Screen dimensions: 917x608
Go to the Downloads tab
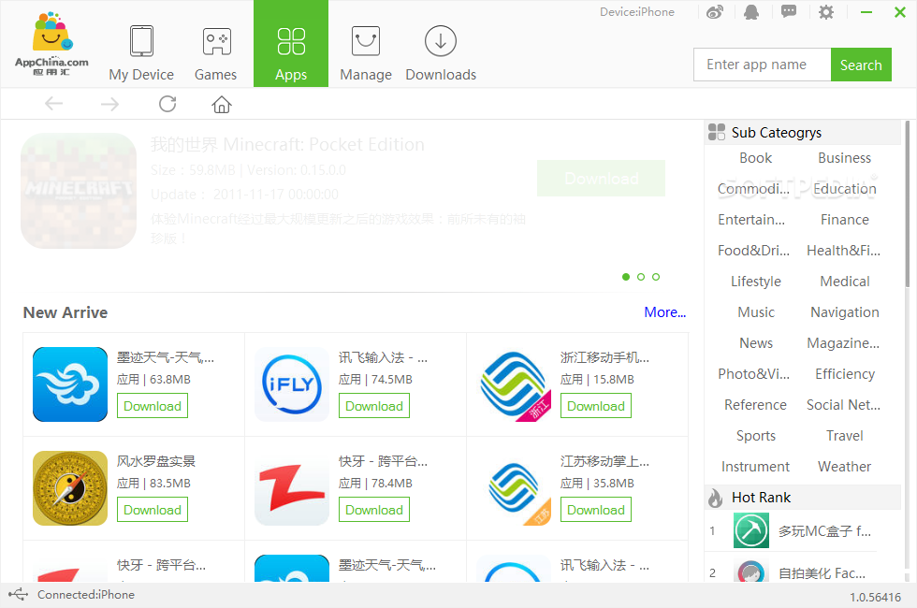pyautogui.click(x=441, y=53)
